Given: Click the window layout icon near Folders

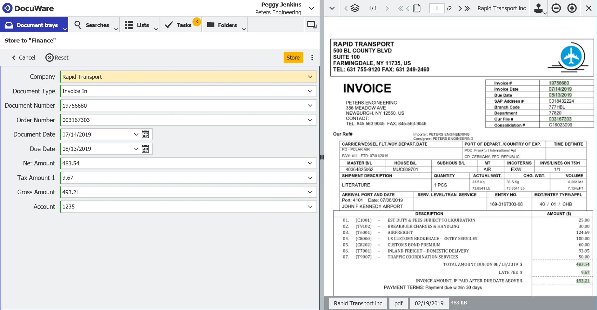Looking at the screenshot, I should point(312,25).
